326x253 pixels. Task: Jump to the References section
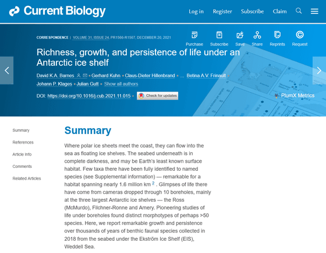point(23,142)
